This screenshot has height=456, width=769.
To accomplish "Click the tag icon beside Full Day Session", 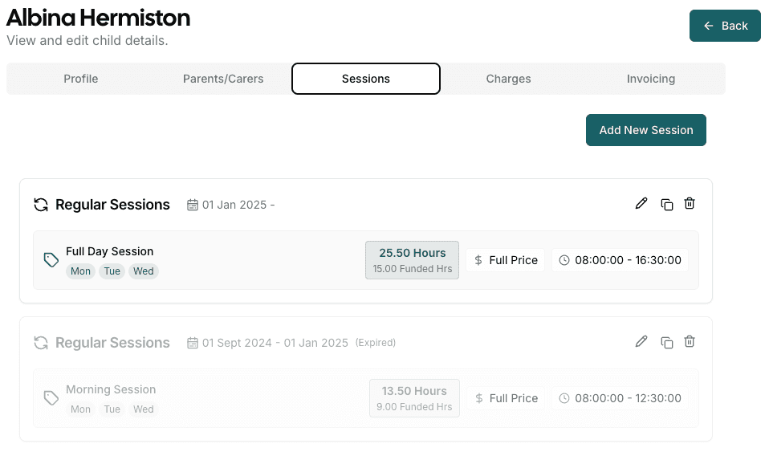I will click(x=51, y=260).
